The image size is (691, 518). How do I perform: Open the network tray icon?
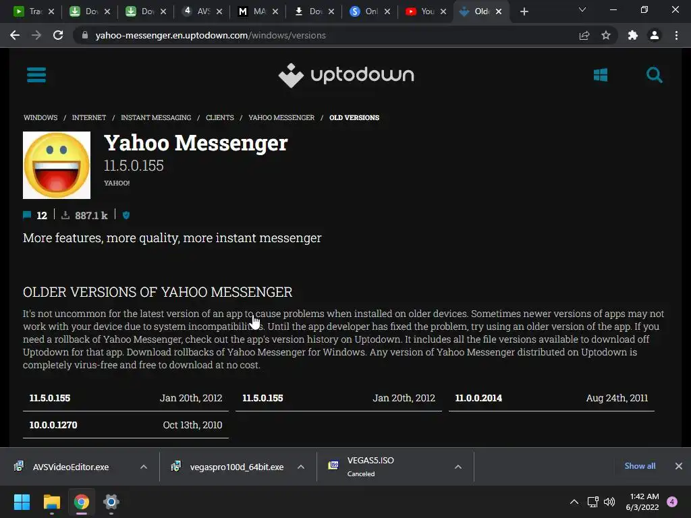(x=592, y=502)
